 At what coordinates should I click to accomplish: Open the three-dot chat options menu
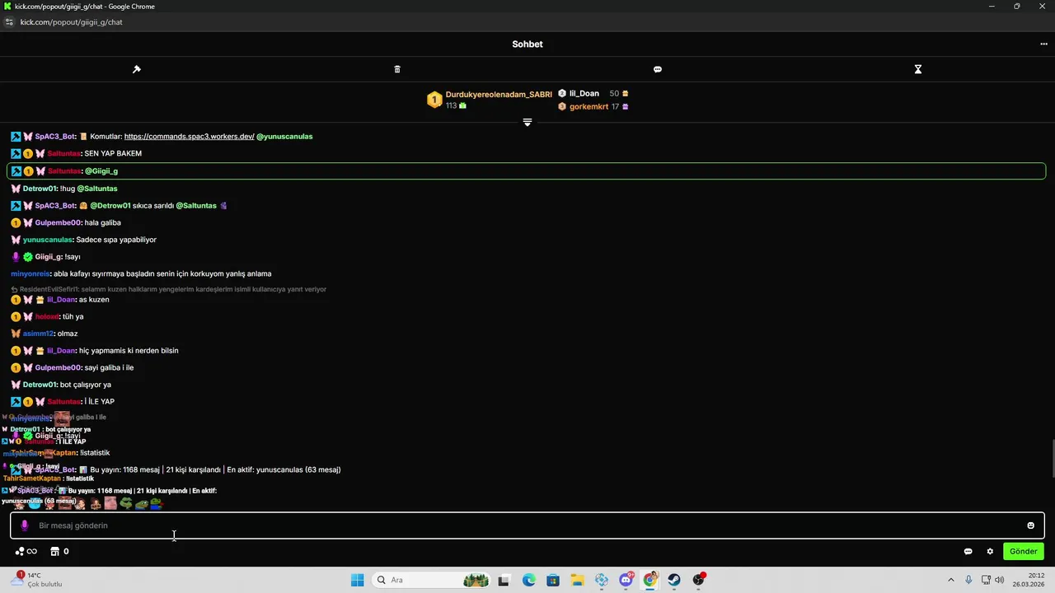1043,44
